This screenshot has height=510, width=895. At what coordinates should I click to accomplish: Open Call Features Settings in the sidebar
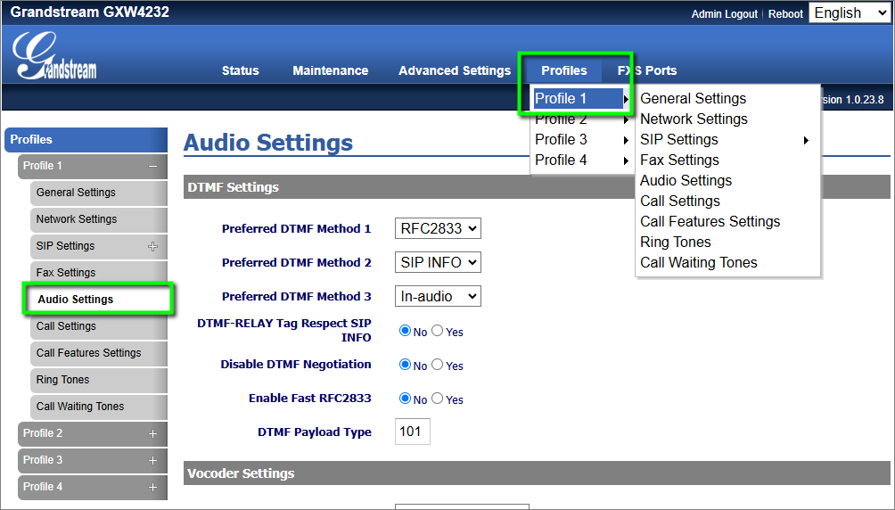coord(99,353)
